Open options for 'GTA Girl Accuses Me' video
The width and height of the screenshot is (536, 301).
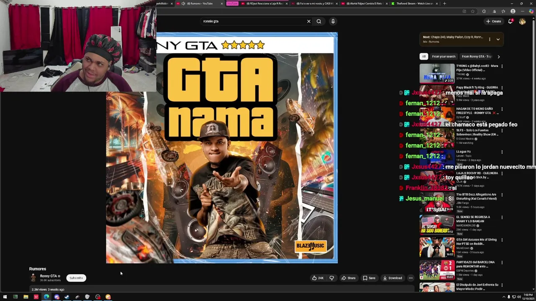coord(502,240)
